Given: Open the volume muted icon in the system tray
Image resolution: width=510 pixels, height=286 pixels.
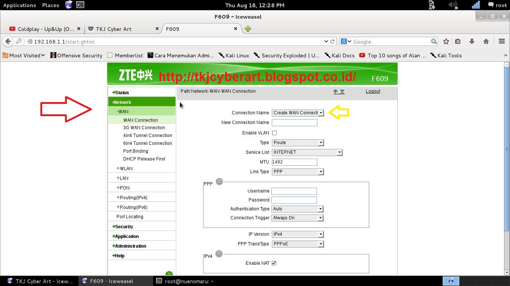Looking at the screenshot, I should [453, 5].
